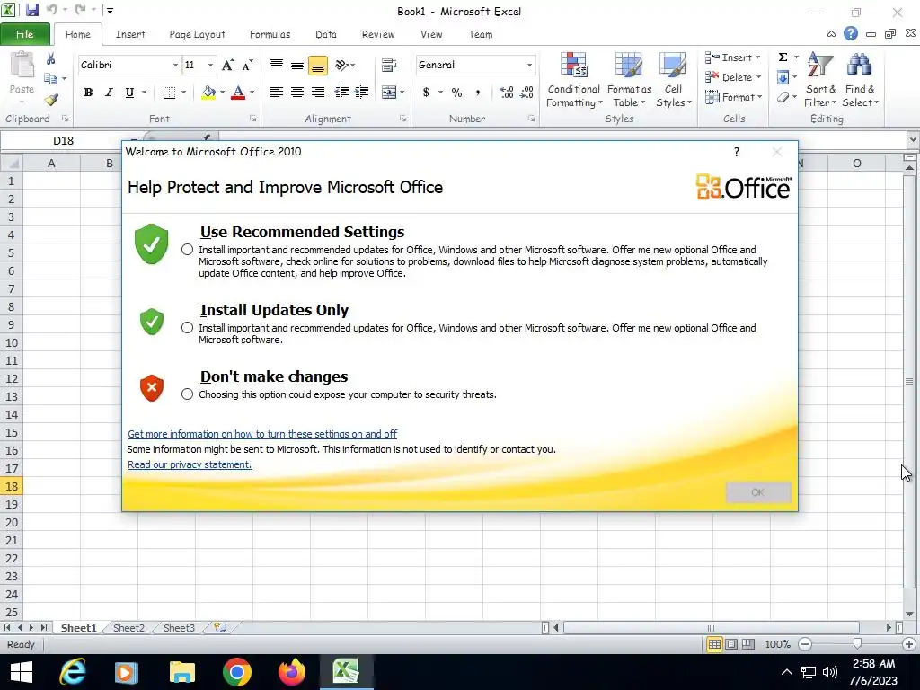The width and height of the screenshot is (920, 690).
Task: Open Cell Styles gallery
Action: pyautogui.click(x=673, y=80)
